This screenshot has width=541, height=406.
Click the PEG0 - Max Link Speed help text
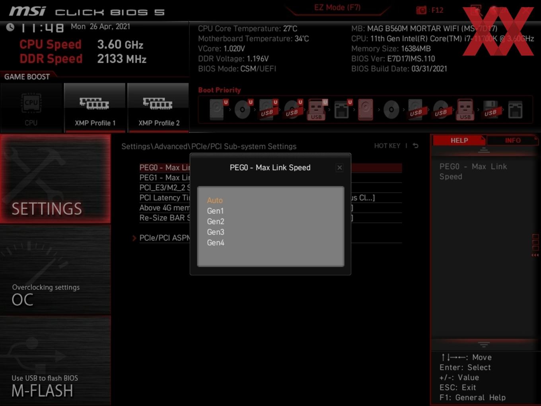pyautogui.click(x=473, y=172)
